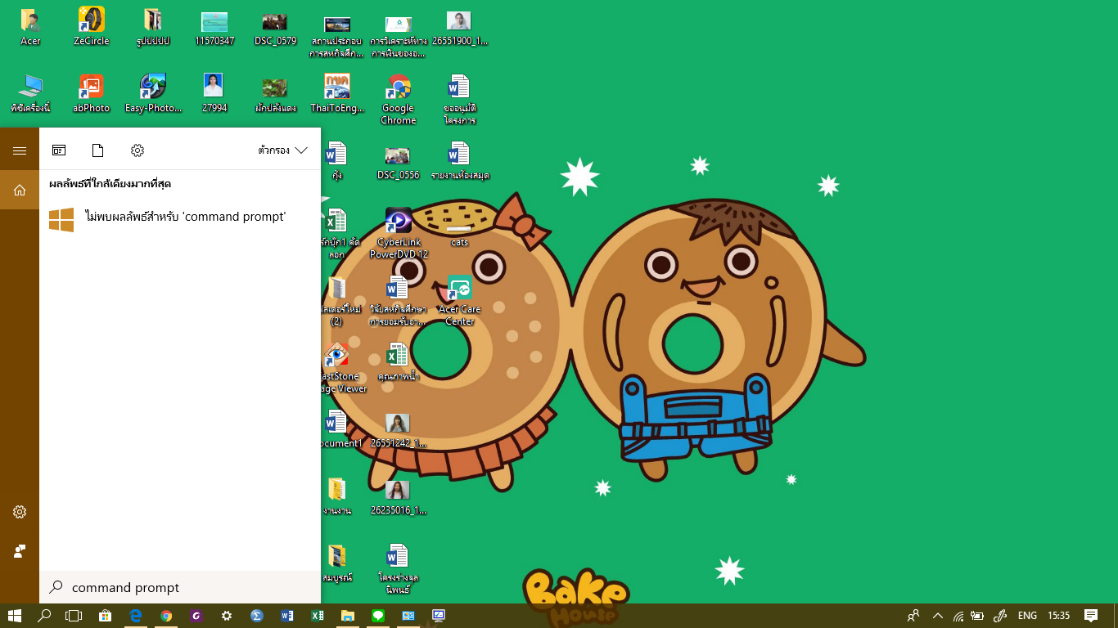The image size is (1118, 628).
Task: Open Word from the taskbar
Action: (286, 616)
